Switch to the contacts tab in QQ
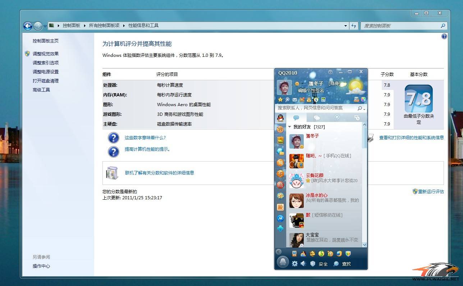 pyautogui.click(x=296, y=118)
